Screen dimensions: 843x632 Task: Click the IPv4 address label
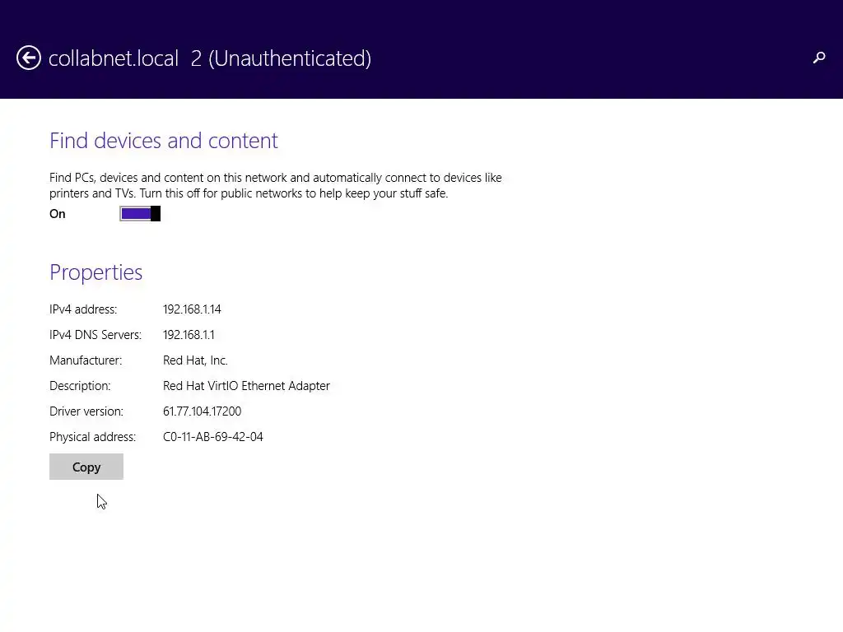(x=83, y=309)
